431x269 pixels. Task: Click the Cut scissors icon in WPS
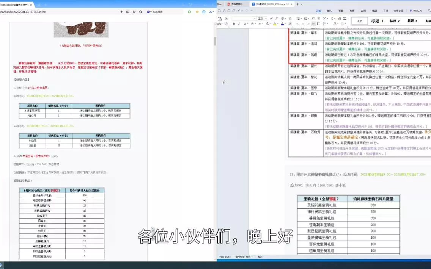(226, 19)
